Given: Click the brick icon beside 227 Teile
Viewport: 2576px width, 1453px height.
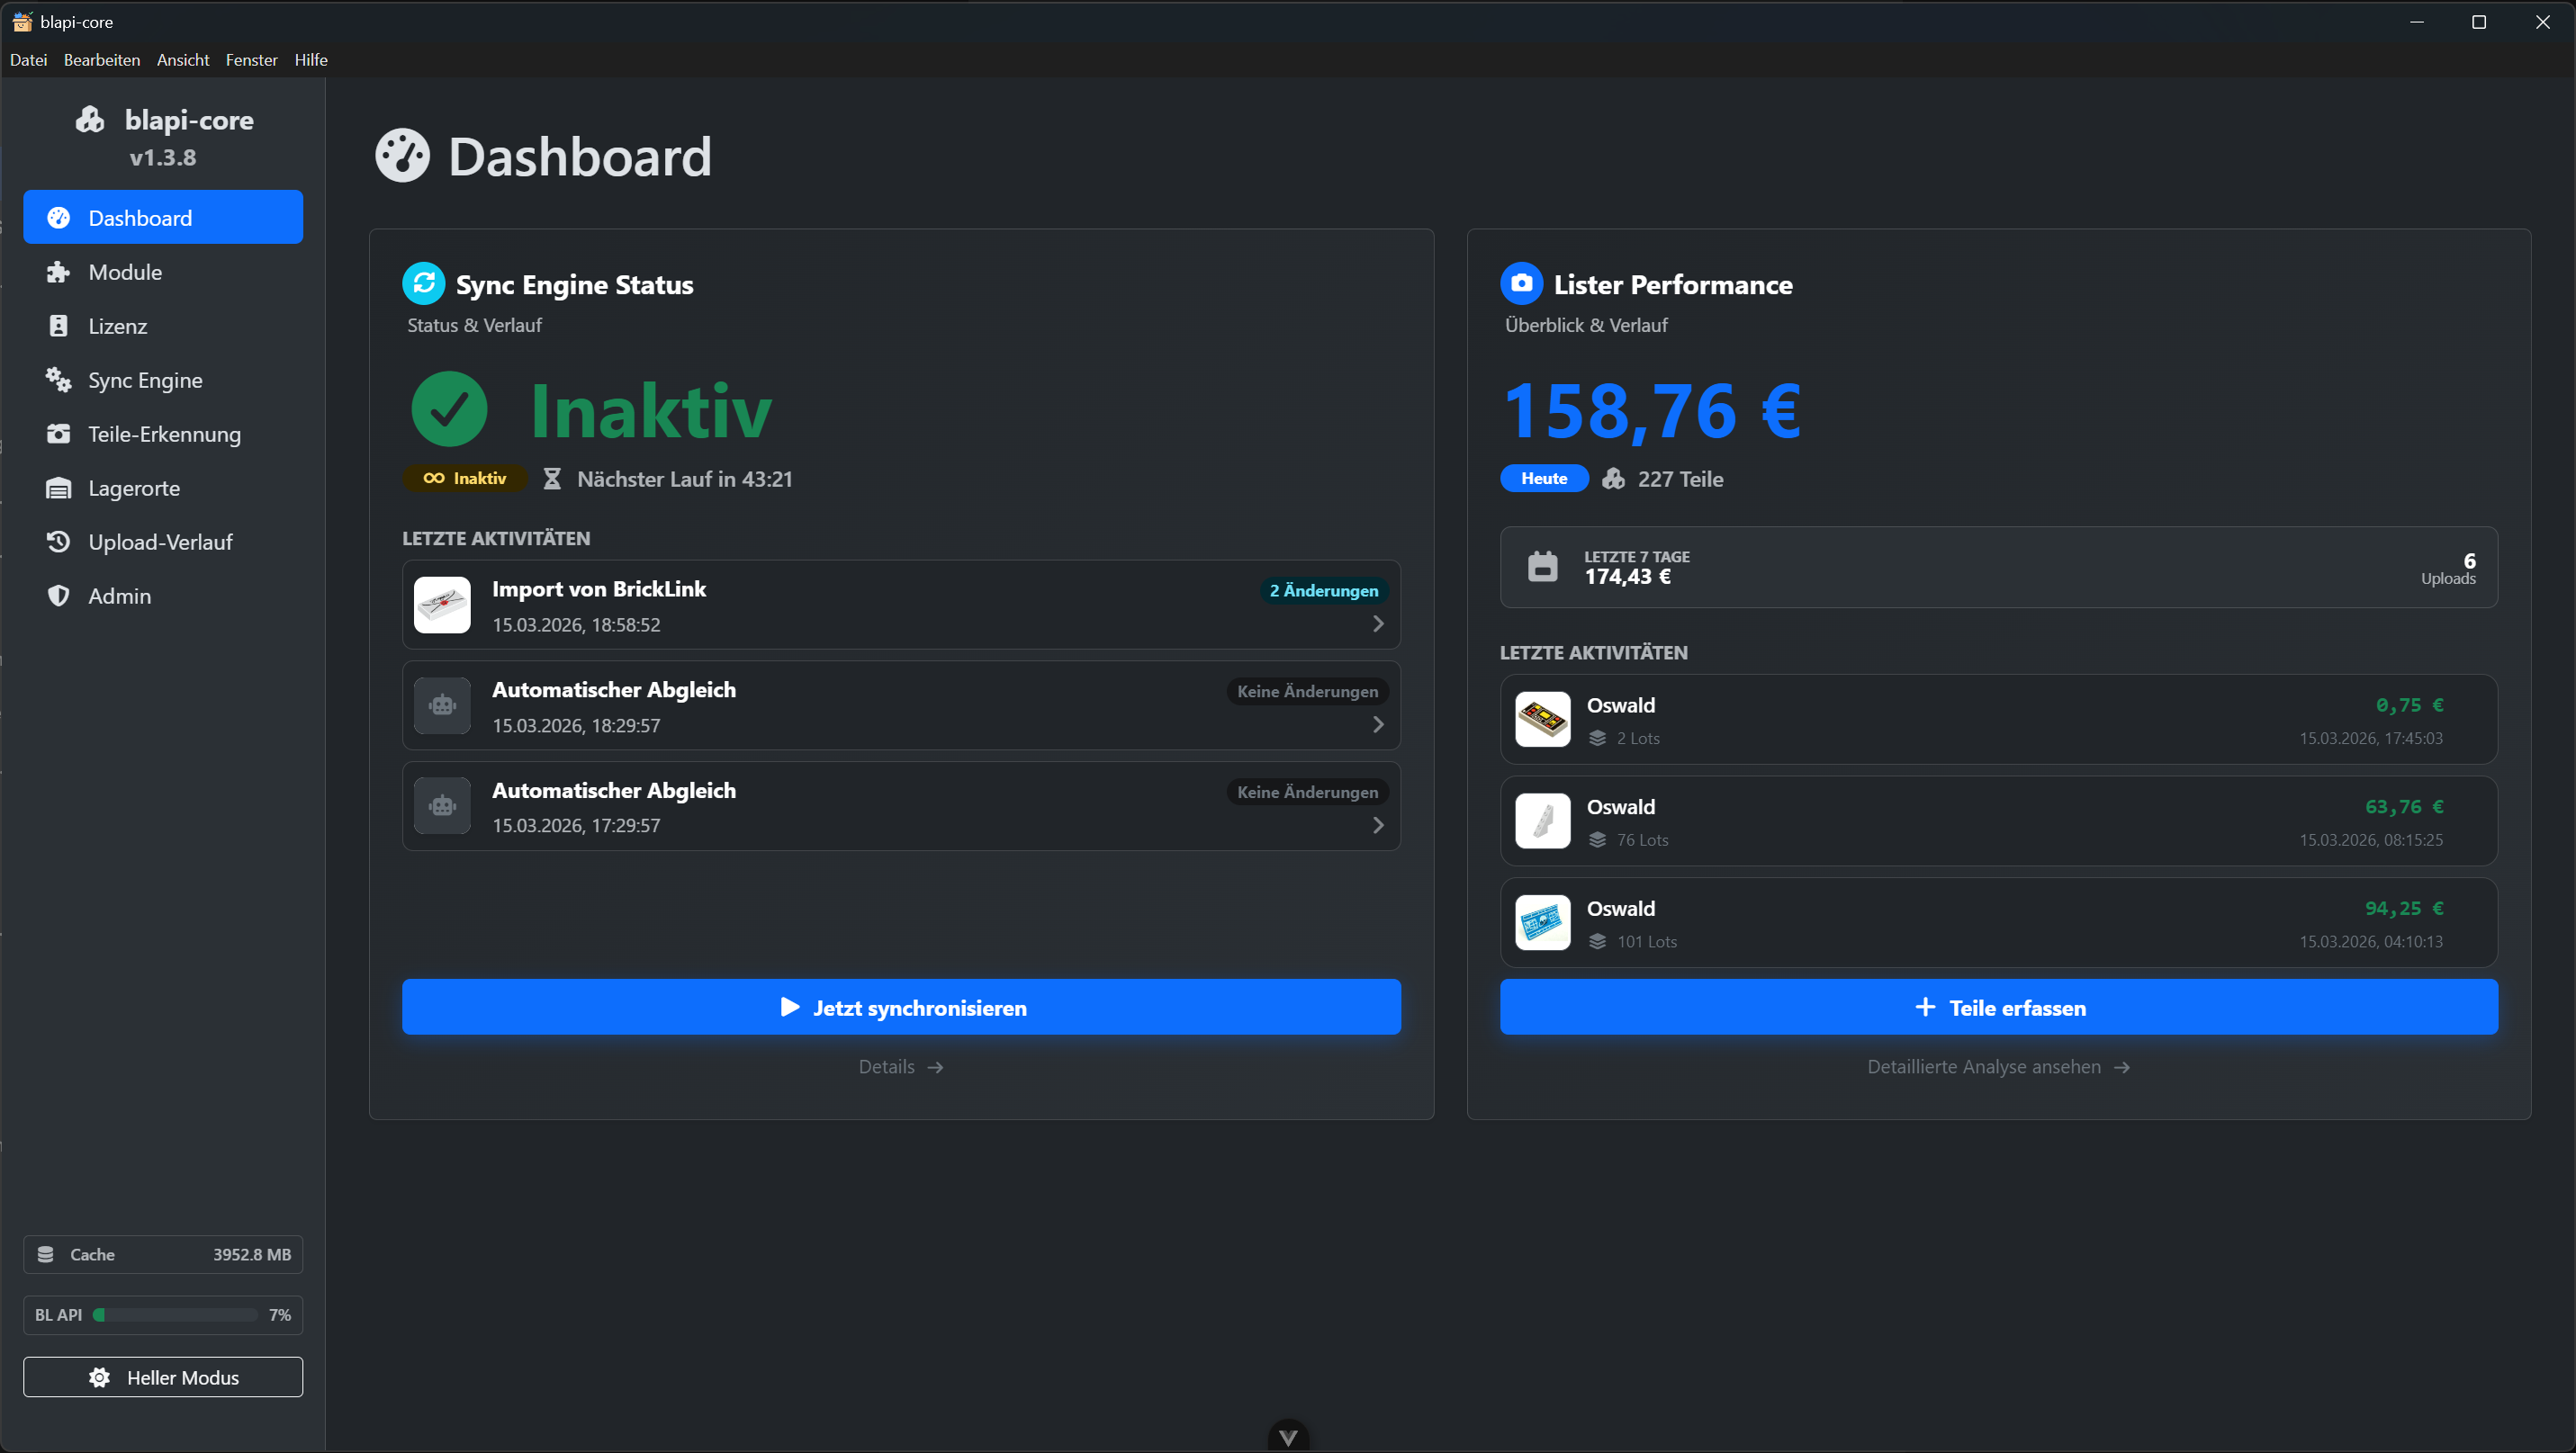Looking at the screenshot, I should click(x=1613, y=479).
